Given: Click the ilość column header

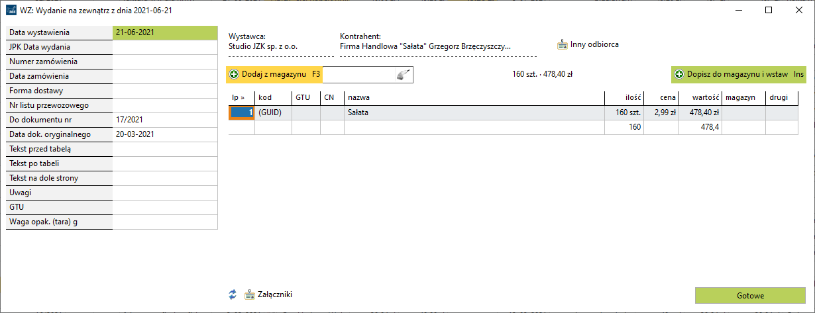Looking at the screenshot, I should (x=624, y=97).
